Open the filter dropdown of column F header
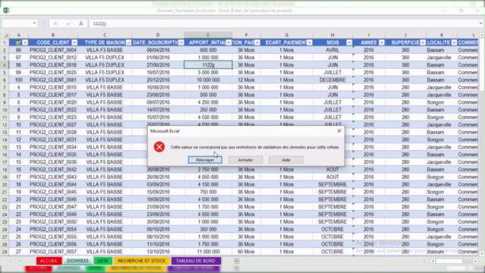Viewport: 485px width, 273px height. pos(257,42)
